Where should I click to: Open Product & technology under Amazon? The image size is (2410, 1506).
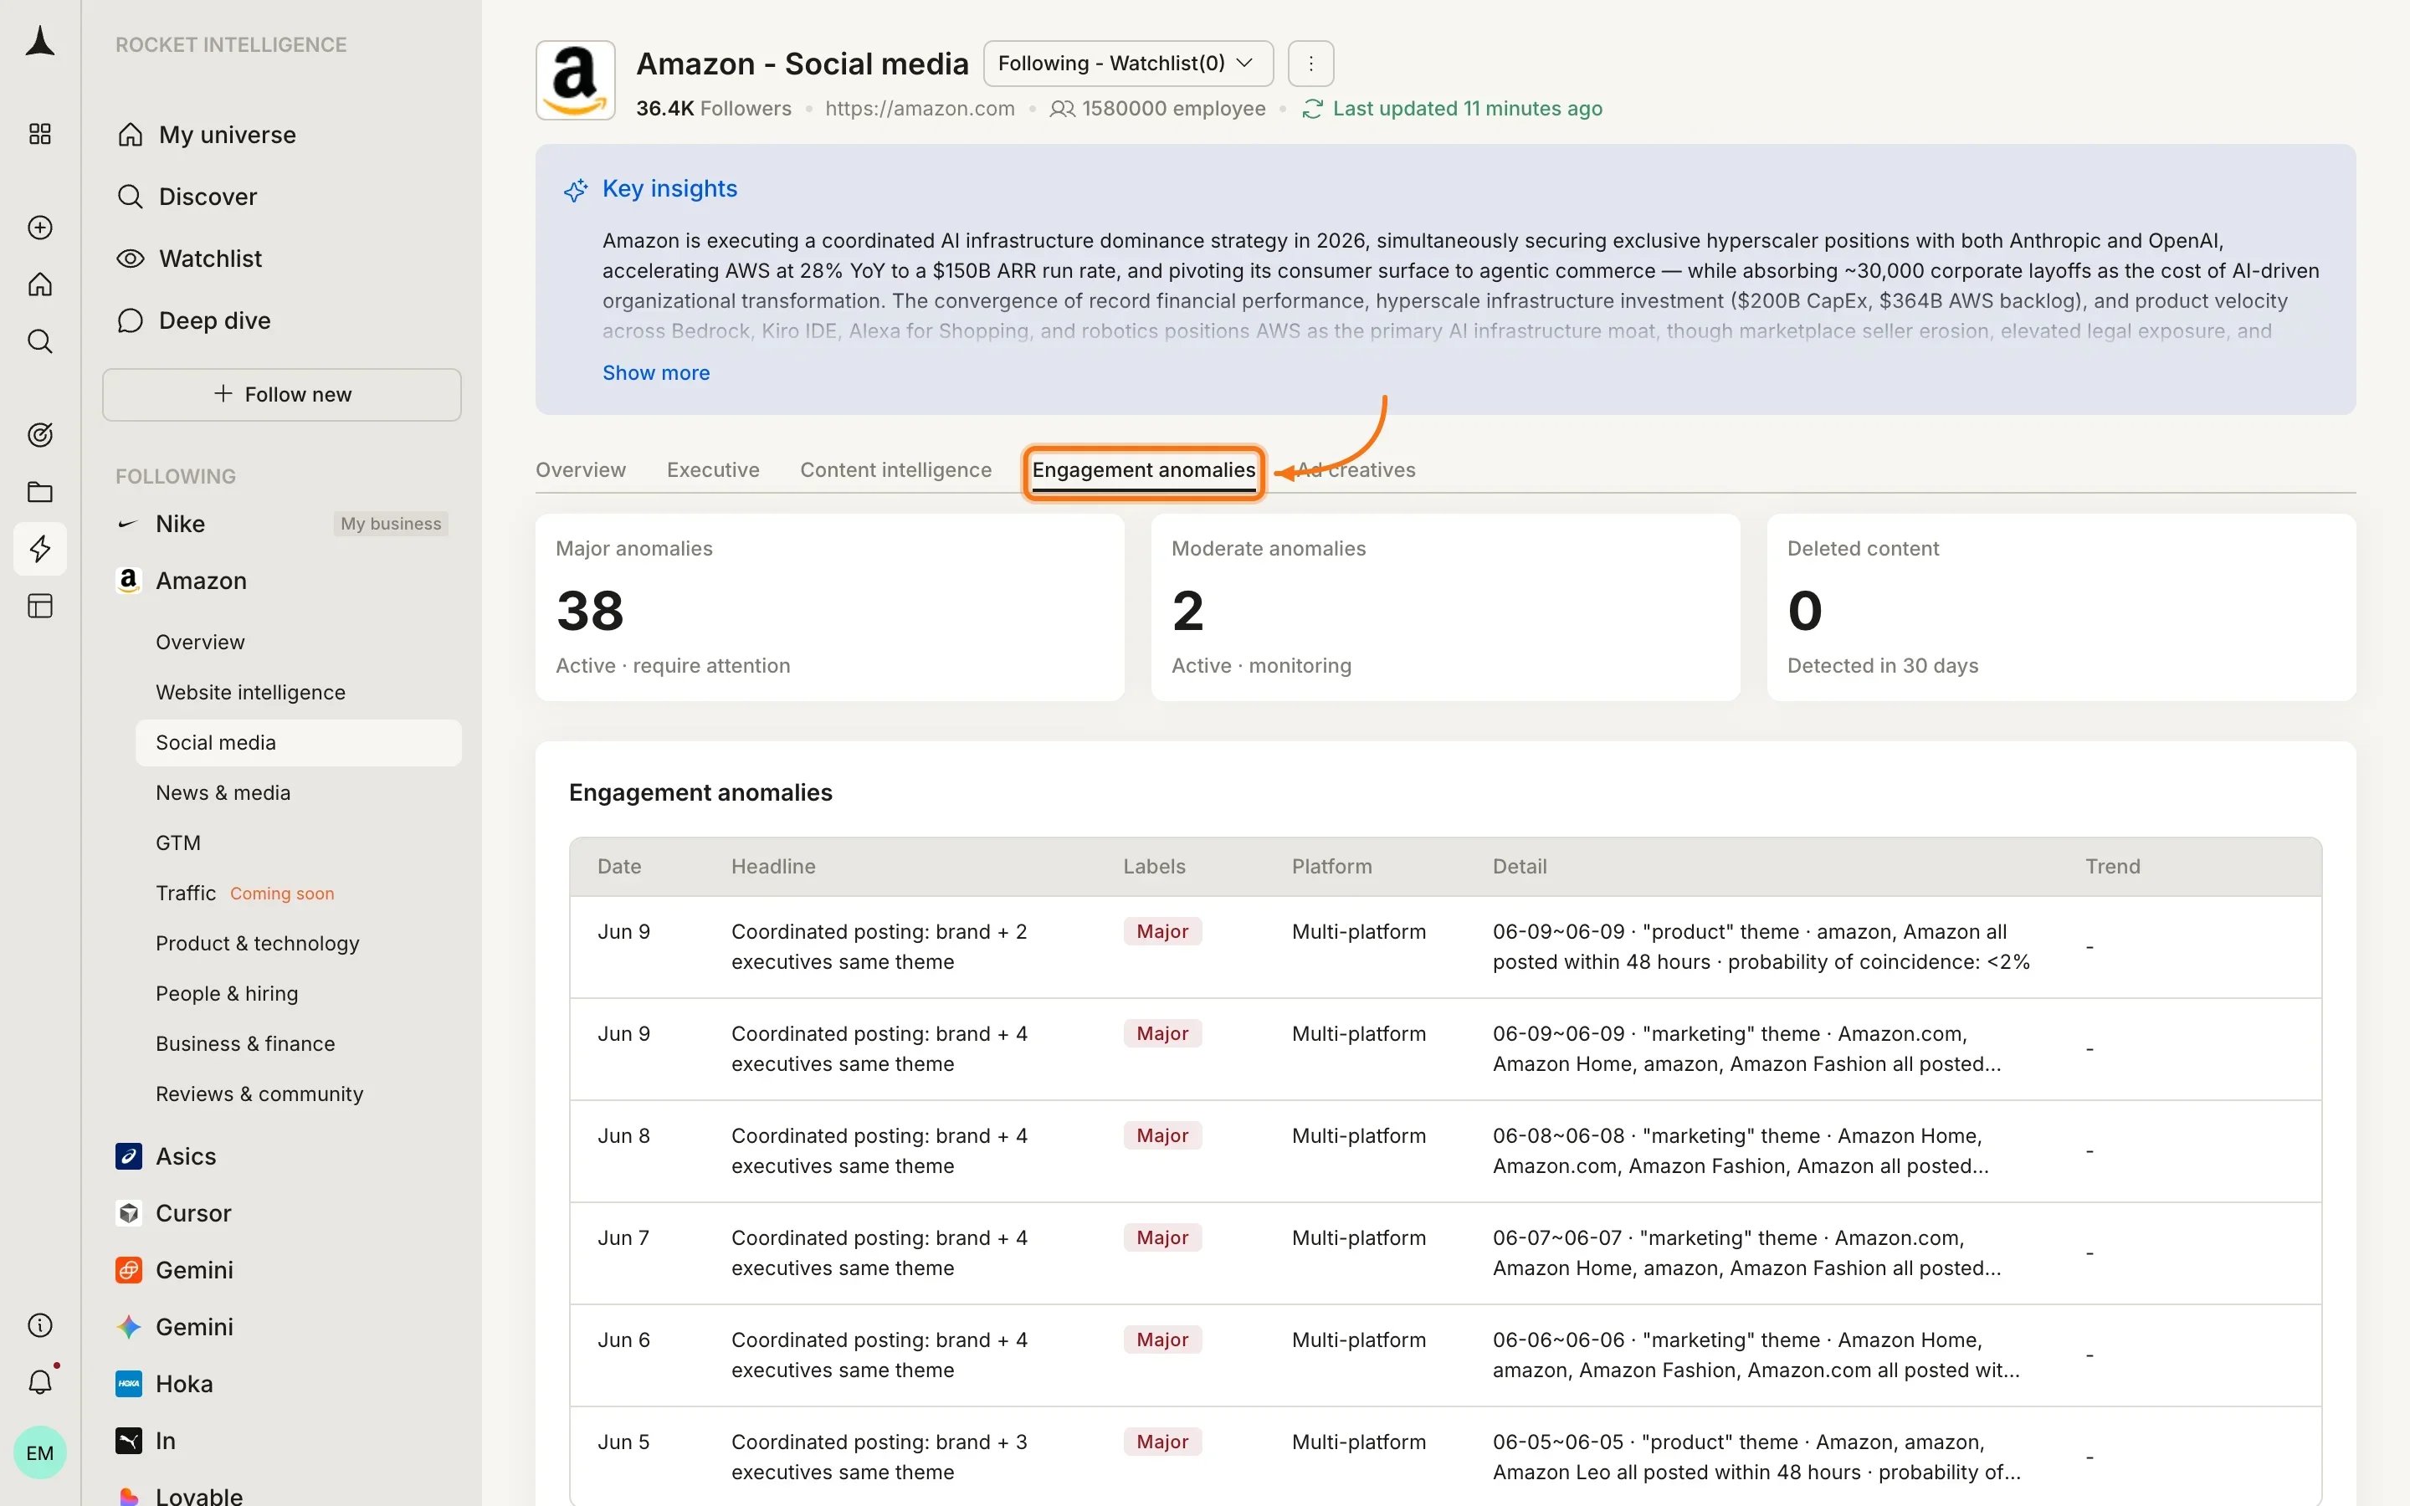point(257,943)
